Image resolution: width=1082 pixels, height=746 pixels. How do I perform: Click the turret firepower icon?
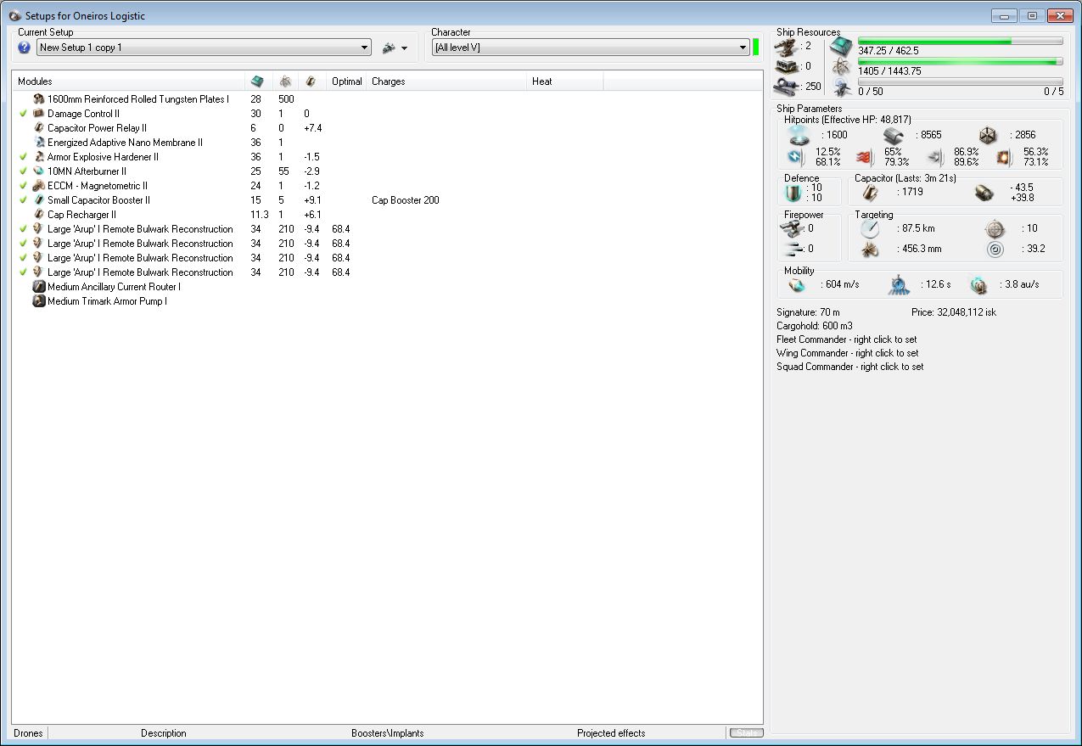click(792, 228)
